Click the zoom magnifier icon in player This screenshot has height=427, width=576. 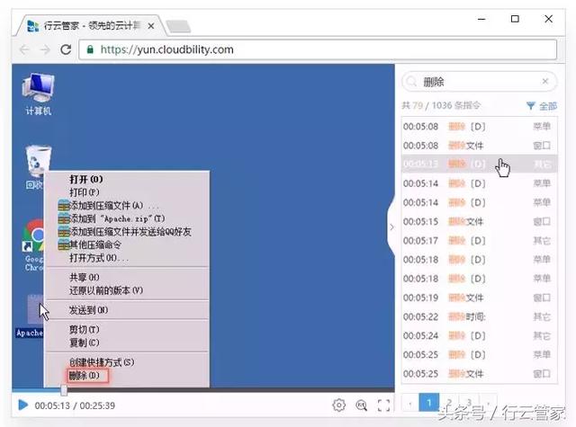click(362, 405)
